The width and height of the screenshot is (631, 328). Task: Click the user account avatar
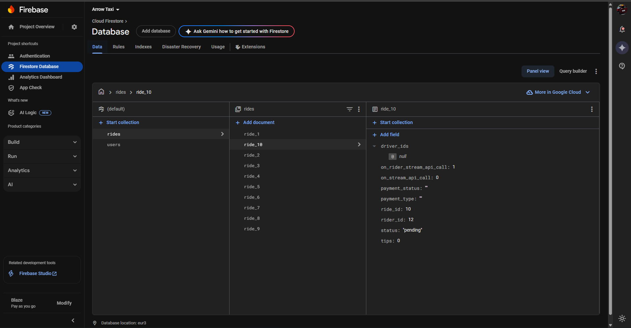[622, 10]
